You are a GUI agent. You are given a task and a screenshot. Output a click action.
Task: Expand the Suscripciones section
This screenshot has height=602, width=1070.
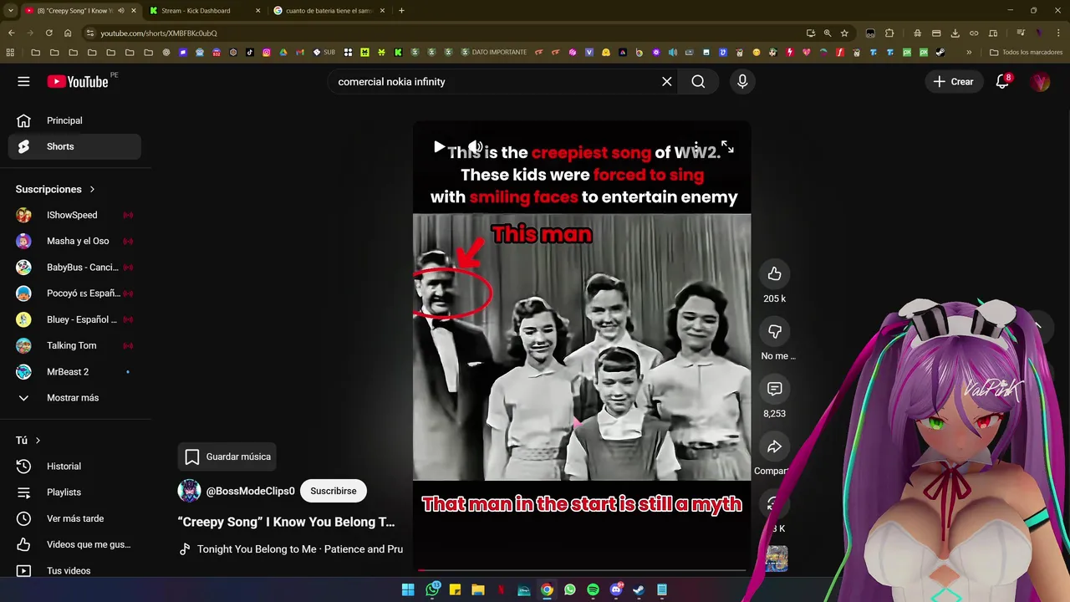(x=56, y=189)
